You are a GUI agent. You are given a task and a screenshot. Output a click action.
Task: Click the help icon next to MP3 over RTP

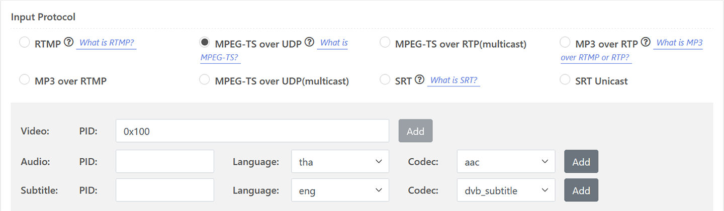point(646,43)
